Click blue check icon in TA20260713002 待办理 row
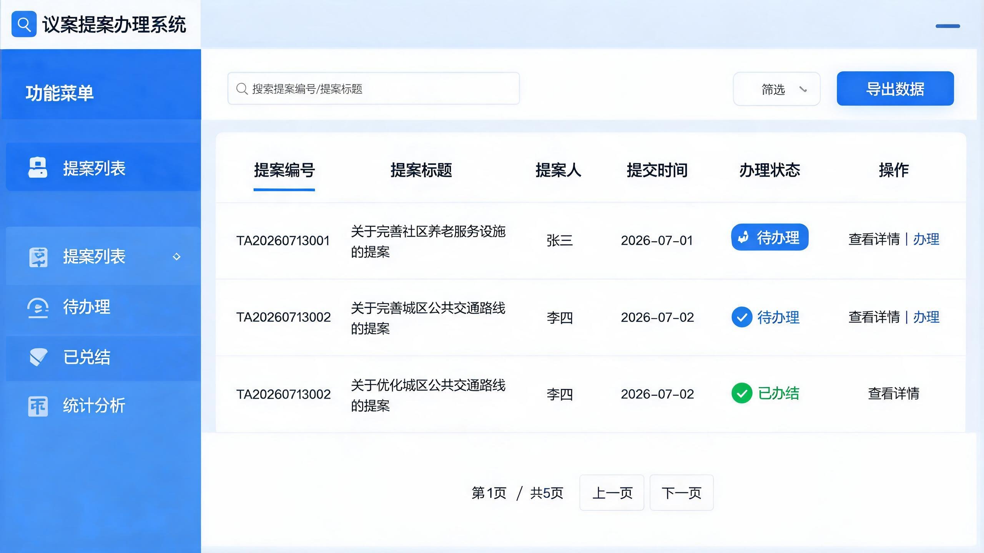 click(x=742, y=317)
